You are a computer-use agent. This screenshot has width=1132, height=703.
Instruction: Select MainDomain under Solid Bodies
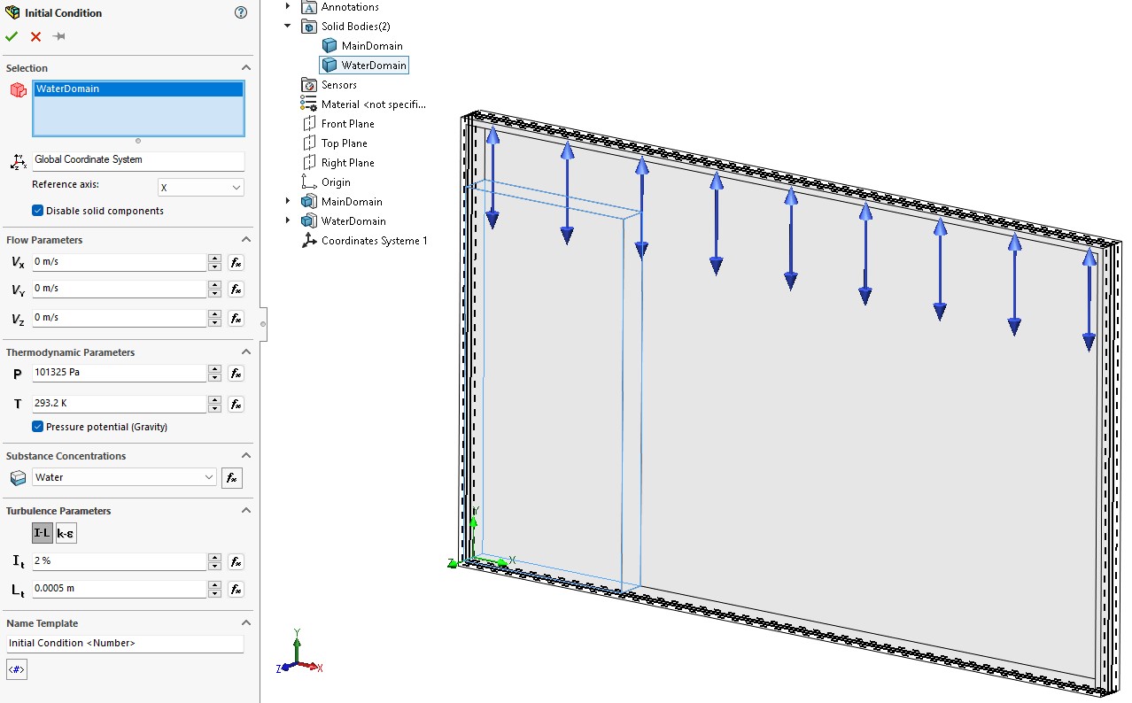point(371,46)
